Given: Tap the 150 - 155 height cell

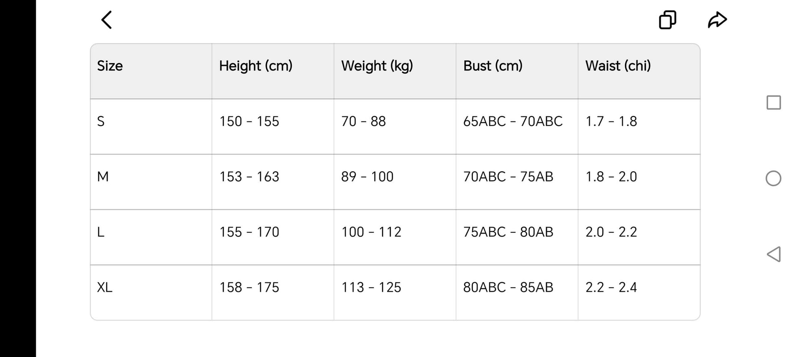Looking at the screenshot, I should pos(249,121).
